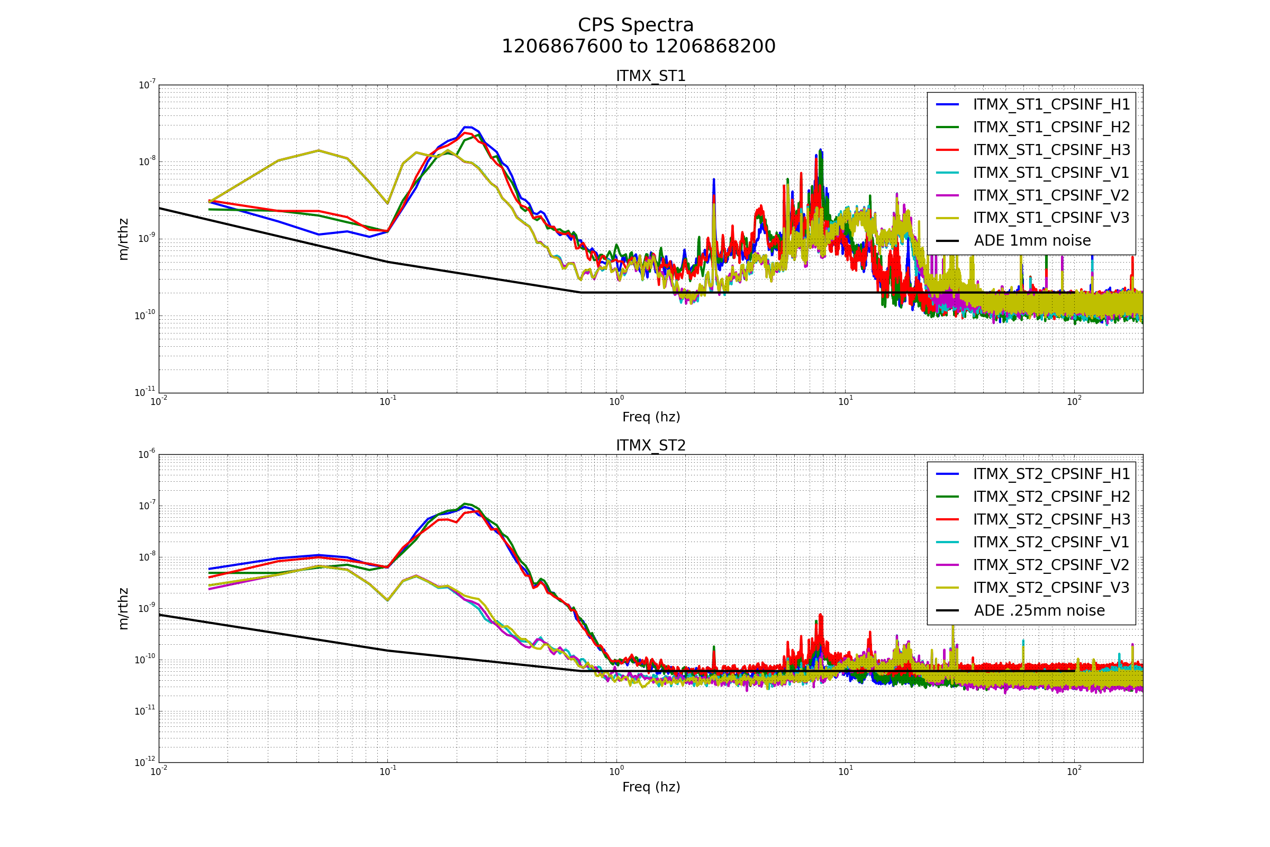Screen dimensions: 1270x847
Task: Click the 'Freq (hz)' label under ITMX_ST1 plot
Action: click(651, 417)
